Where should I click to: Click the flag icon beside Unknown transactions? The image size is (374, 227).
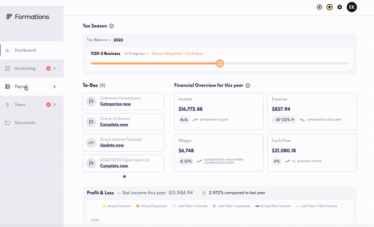tap(91, 101)
